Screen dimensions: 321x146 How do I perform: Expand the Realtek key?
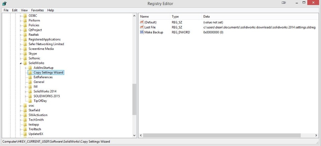21,35
